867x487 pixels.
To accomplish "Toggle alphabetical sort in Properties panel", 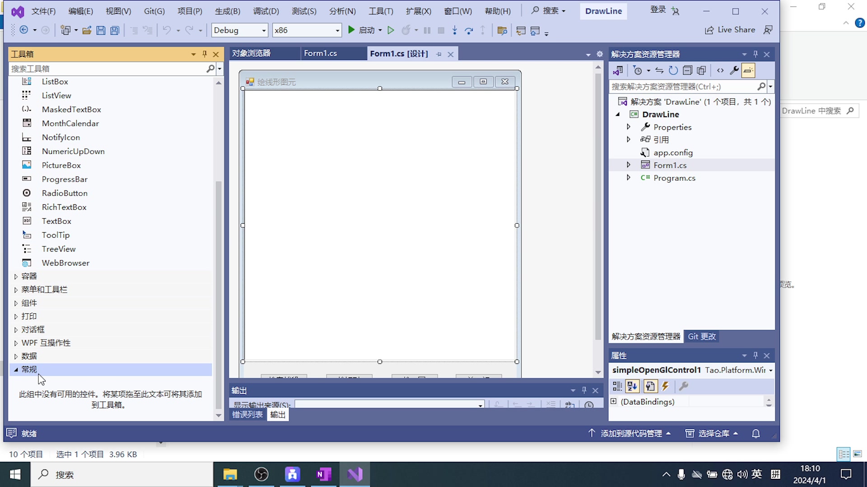I will [632, 386].
